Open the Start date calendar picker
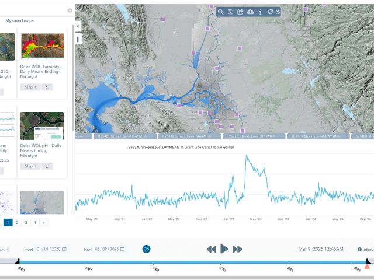The height and width of the screenshot is (280, 374). pos(64,249)
